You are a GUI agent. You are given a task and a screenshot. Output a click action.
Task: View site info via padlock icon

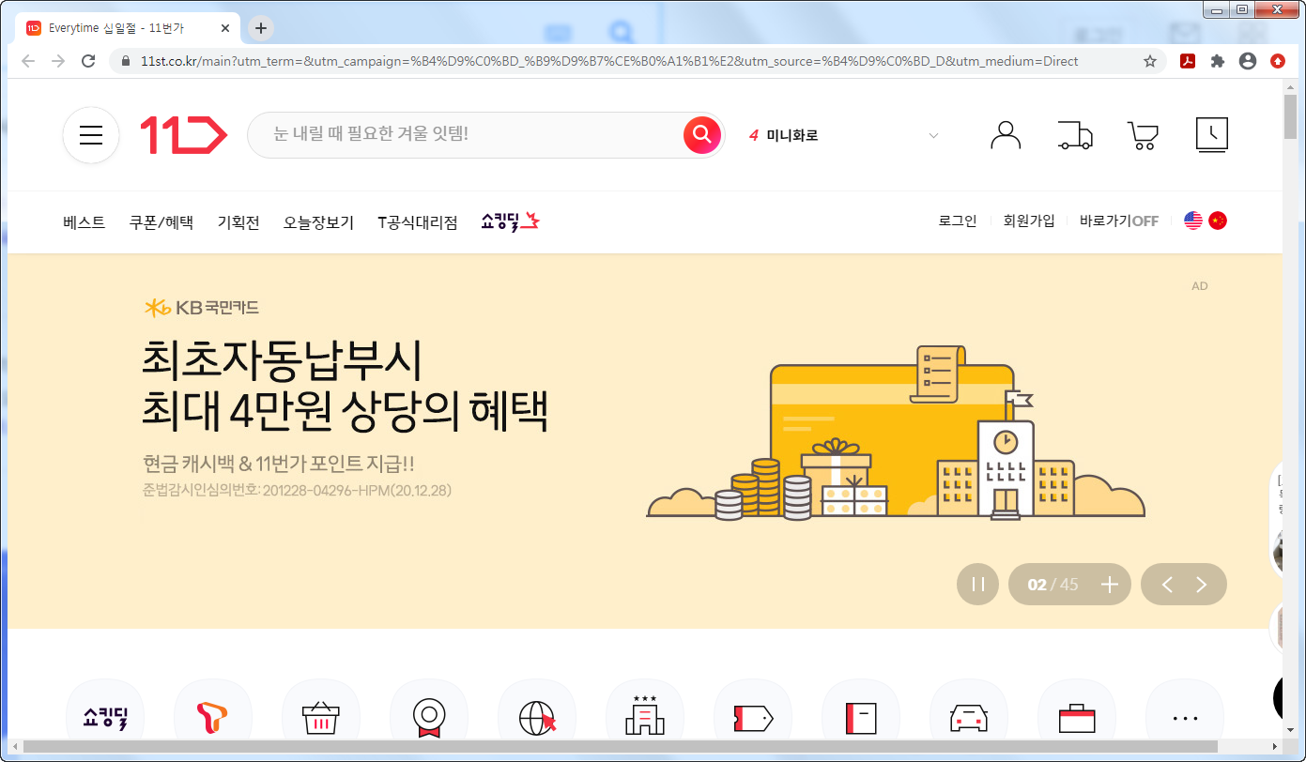125,61
